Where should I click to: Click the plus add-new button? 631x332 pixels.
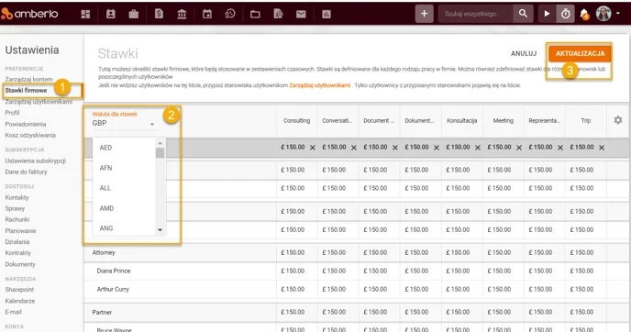pos(424,14)
